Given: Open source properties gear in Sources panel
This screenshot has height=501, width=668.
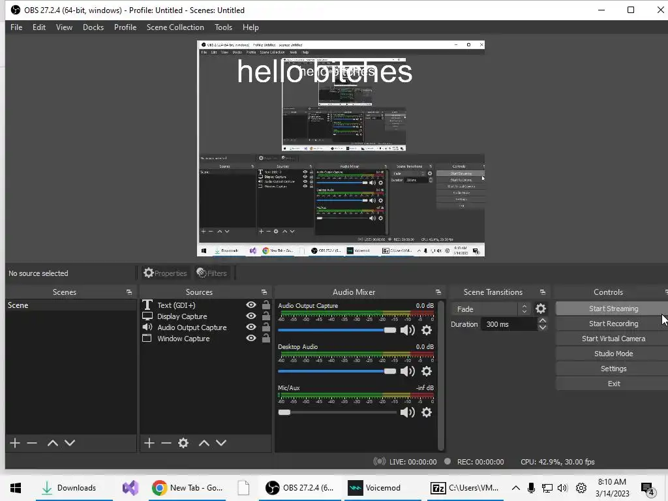Looking at the screenshot, I should tap(183, 443).
